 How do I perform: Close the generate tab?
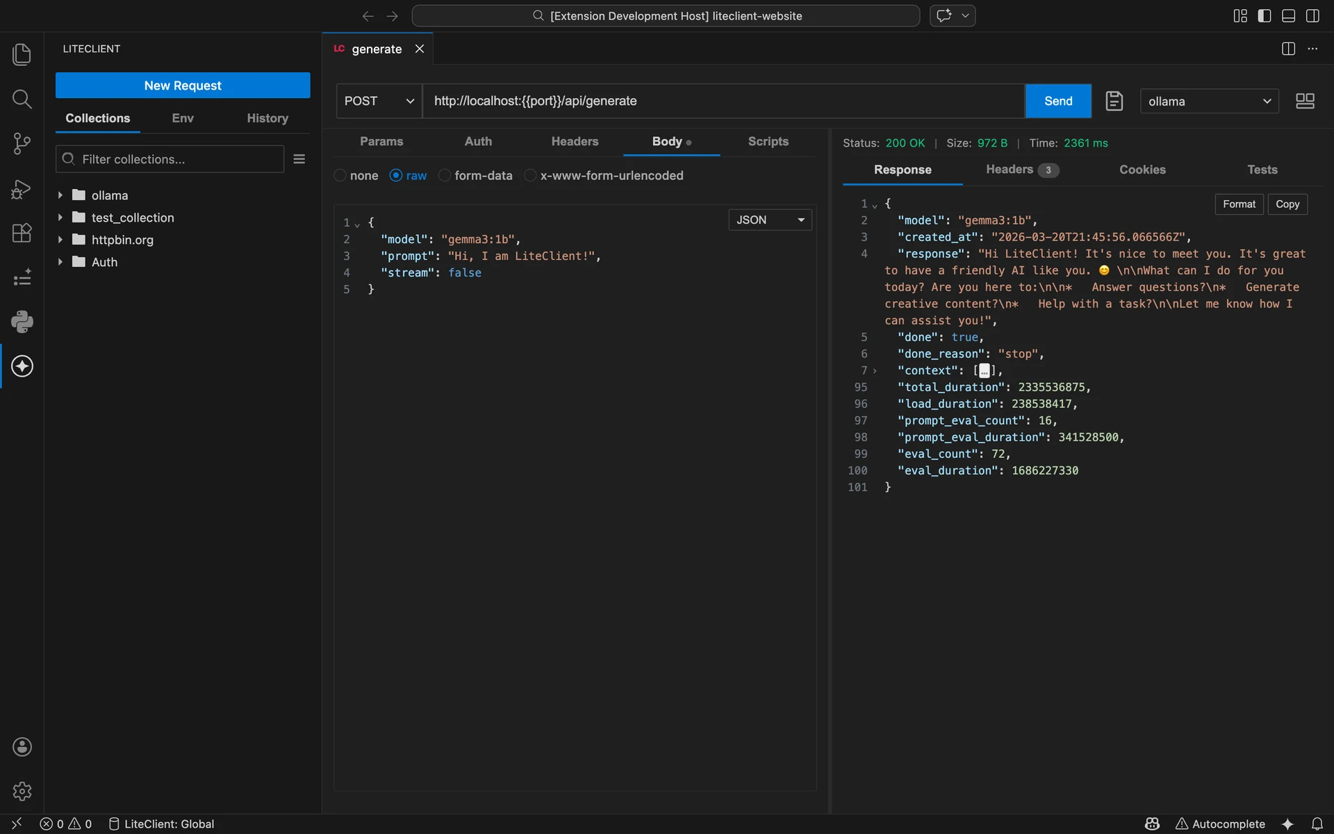click(420, 49)
